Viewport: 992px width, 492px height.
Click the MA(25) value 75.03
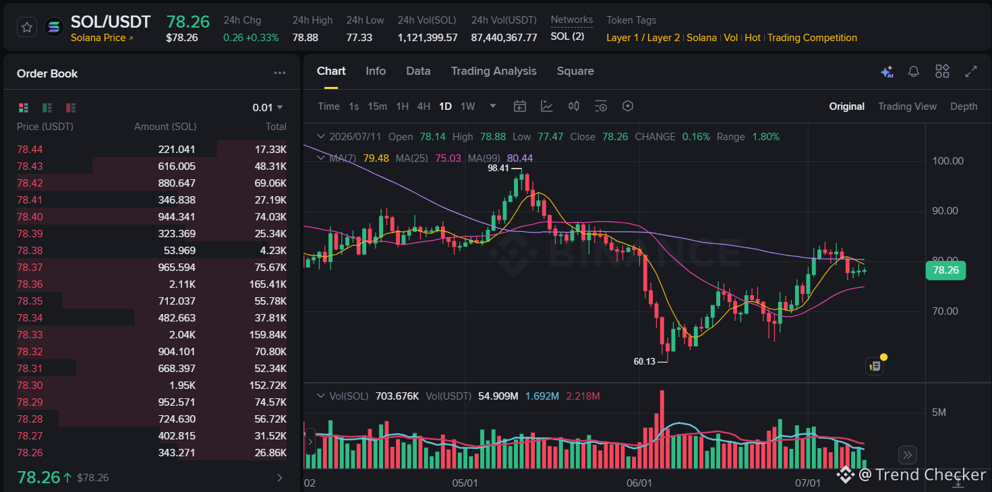(x=448, y=158)
